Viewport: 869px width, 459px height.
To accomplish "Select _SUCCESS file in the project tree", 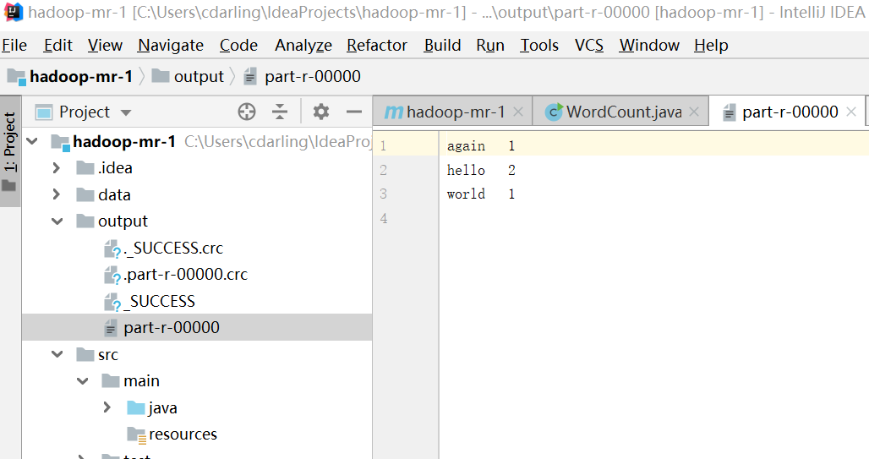I will tap(161, 301).
